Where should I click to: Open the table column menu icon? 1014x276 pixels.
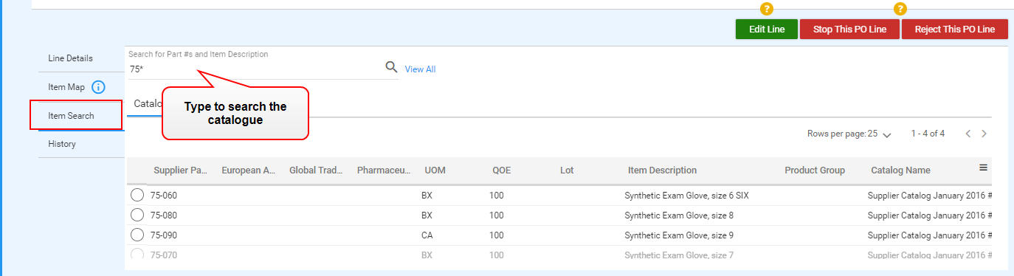[x=983, y=168]
